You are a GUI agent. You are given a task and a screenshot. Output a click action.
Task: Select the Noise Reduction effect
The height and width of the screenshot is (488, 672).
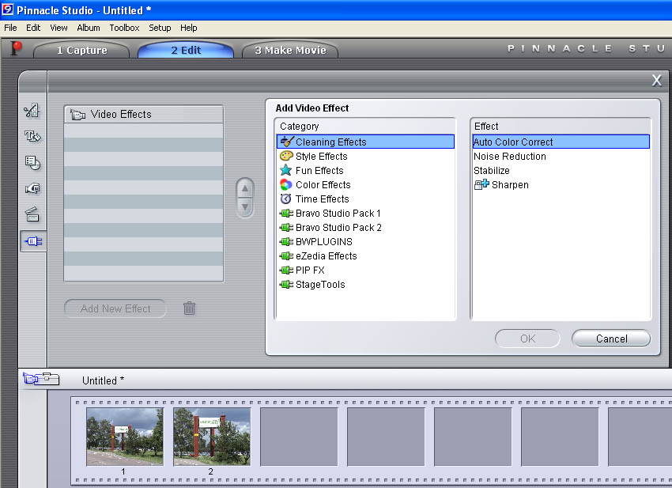click(561, 156)
